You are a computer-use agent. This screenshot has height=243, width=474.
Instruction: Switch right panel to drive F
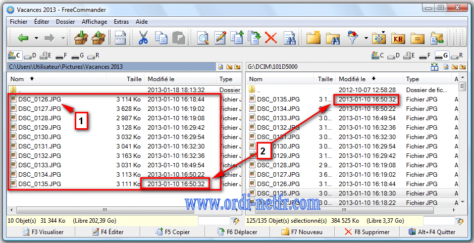(425, 55)
